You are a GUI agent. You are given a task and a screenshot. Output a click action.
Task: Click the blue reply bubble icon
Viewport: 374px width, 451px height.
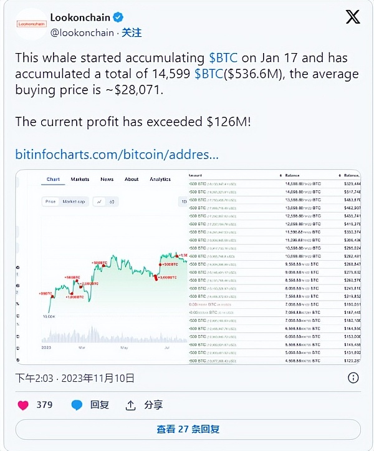click(77, 405)
